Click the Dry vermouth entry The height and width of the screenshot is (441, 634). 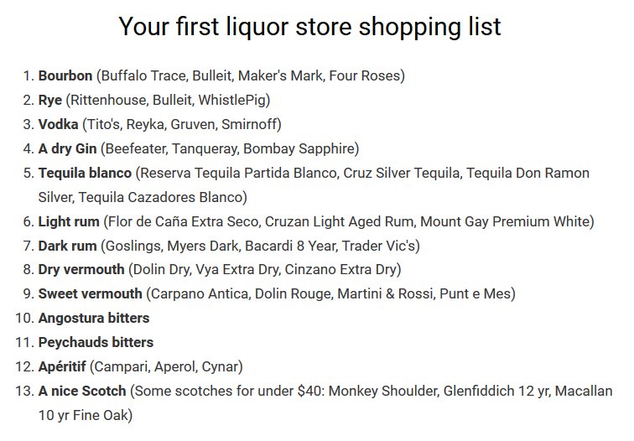tap(81, 269)
